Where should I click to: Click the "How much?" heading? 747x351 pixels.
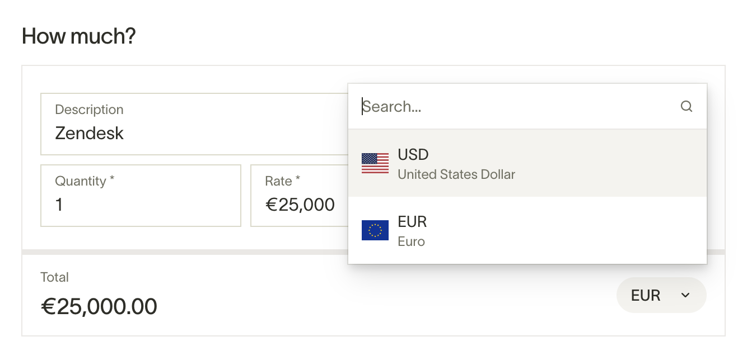click(78, 36)
